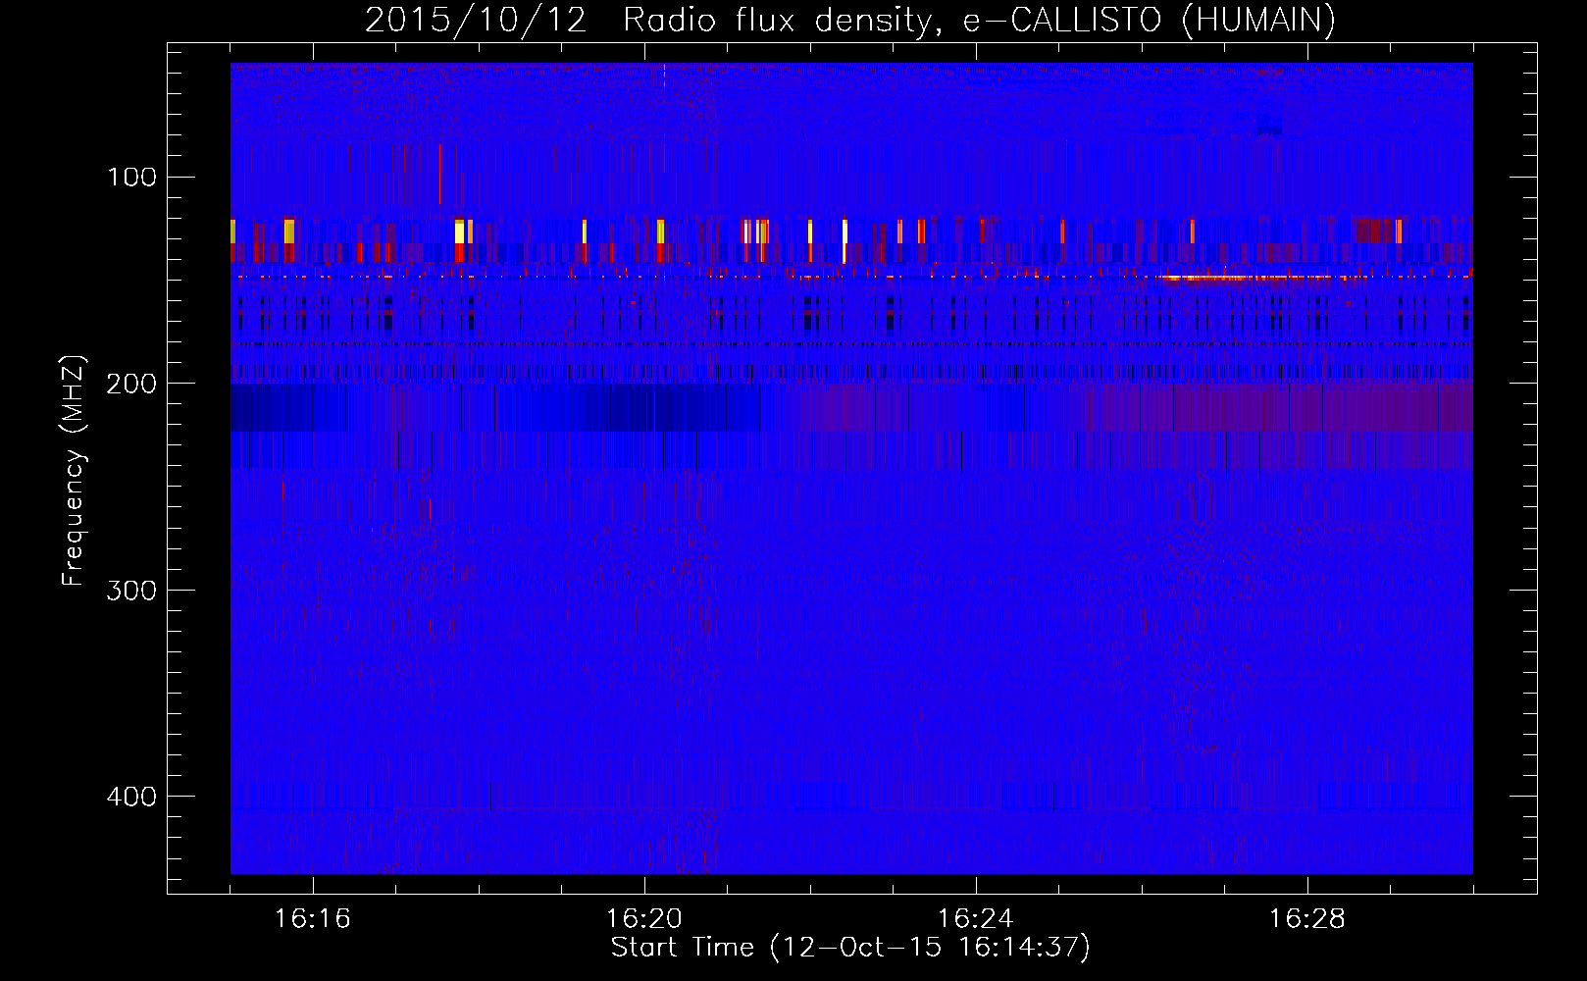Screen dimensions: 1587x981
Task: Select the 100 MHz frequency tick label
Action: tap(132, 178)
